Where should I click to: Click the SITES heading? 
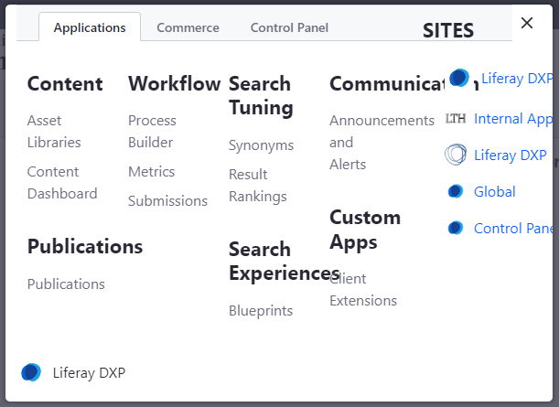click(x=448, y=30)
